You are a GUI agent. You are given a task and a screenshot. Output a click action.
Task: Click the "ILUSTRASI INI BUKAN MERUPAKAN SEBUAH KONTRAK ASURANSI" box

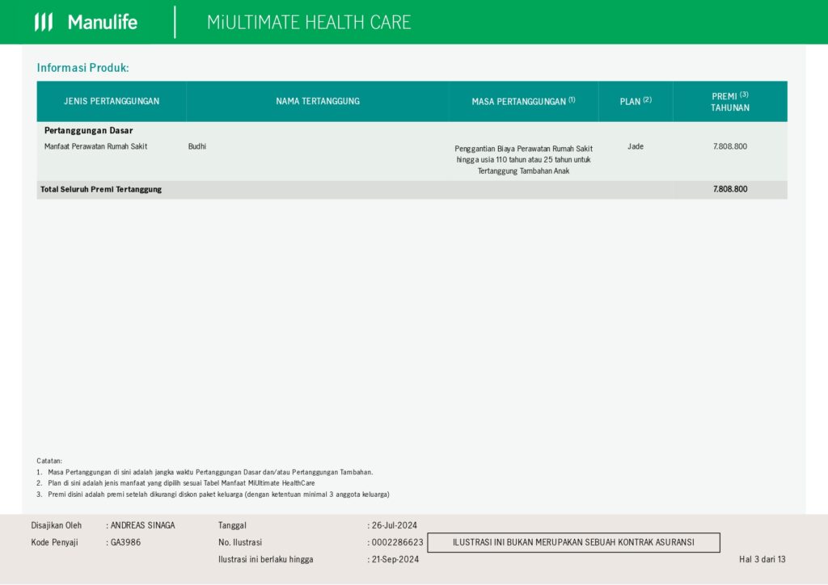coord(573,542)
